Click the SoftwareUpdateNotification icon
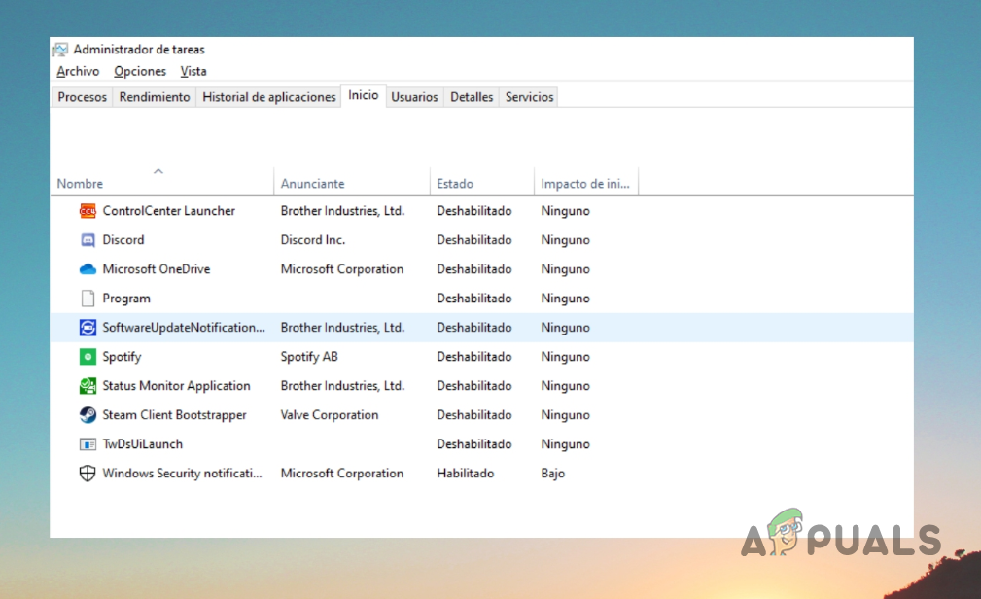This screenshot has height=599, width=981. pos(88,328)
